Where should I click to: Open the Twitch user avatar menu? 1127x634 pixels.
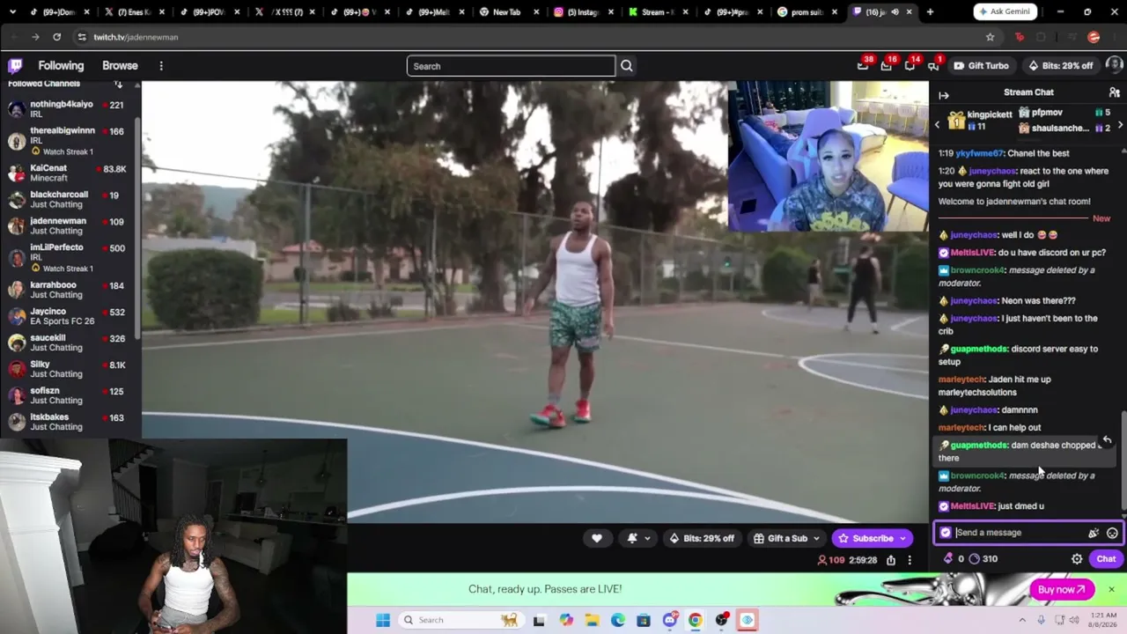coord(1114,66)
